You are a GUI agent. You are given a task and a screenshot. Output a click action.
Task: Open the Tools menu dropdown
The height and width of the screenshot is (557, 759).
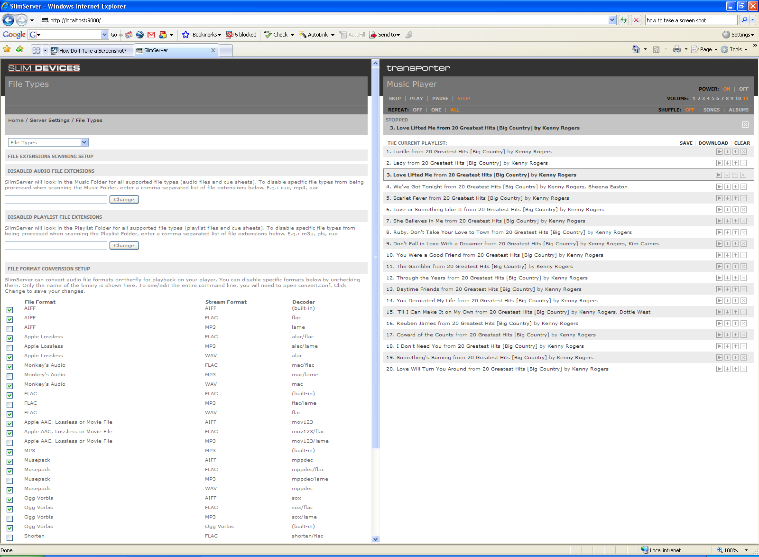click(735, 49)
